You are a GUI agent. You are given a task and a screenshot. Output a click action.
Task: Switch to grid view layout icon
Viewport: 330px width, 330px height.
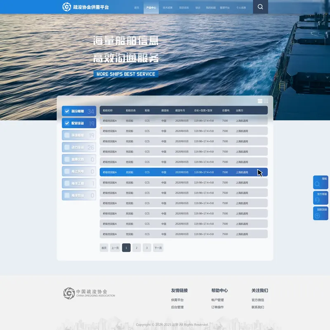point(266,101)
